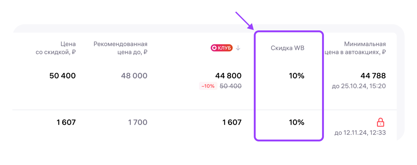Click the second row 10% WB discount
This screenshot has width=417, height=165.
pyautogui.click(x=296, y=123)
